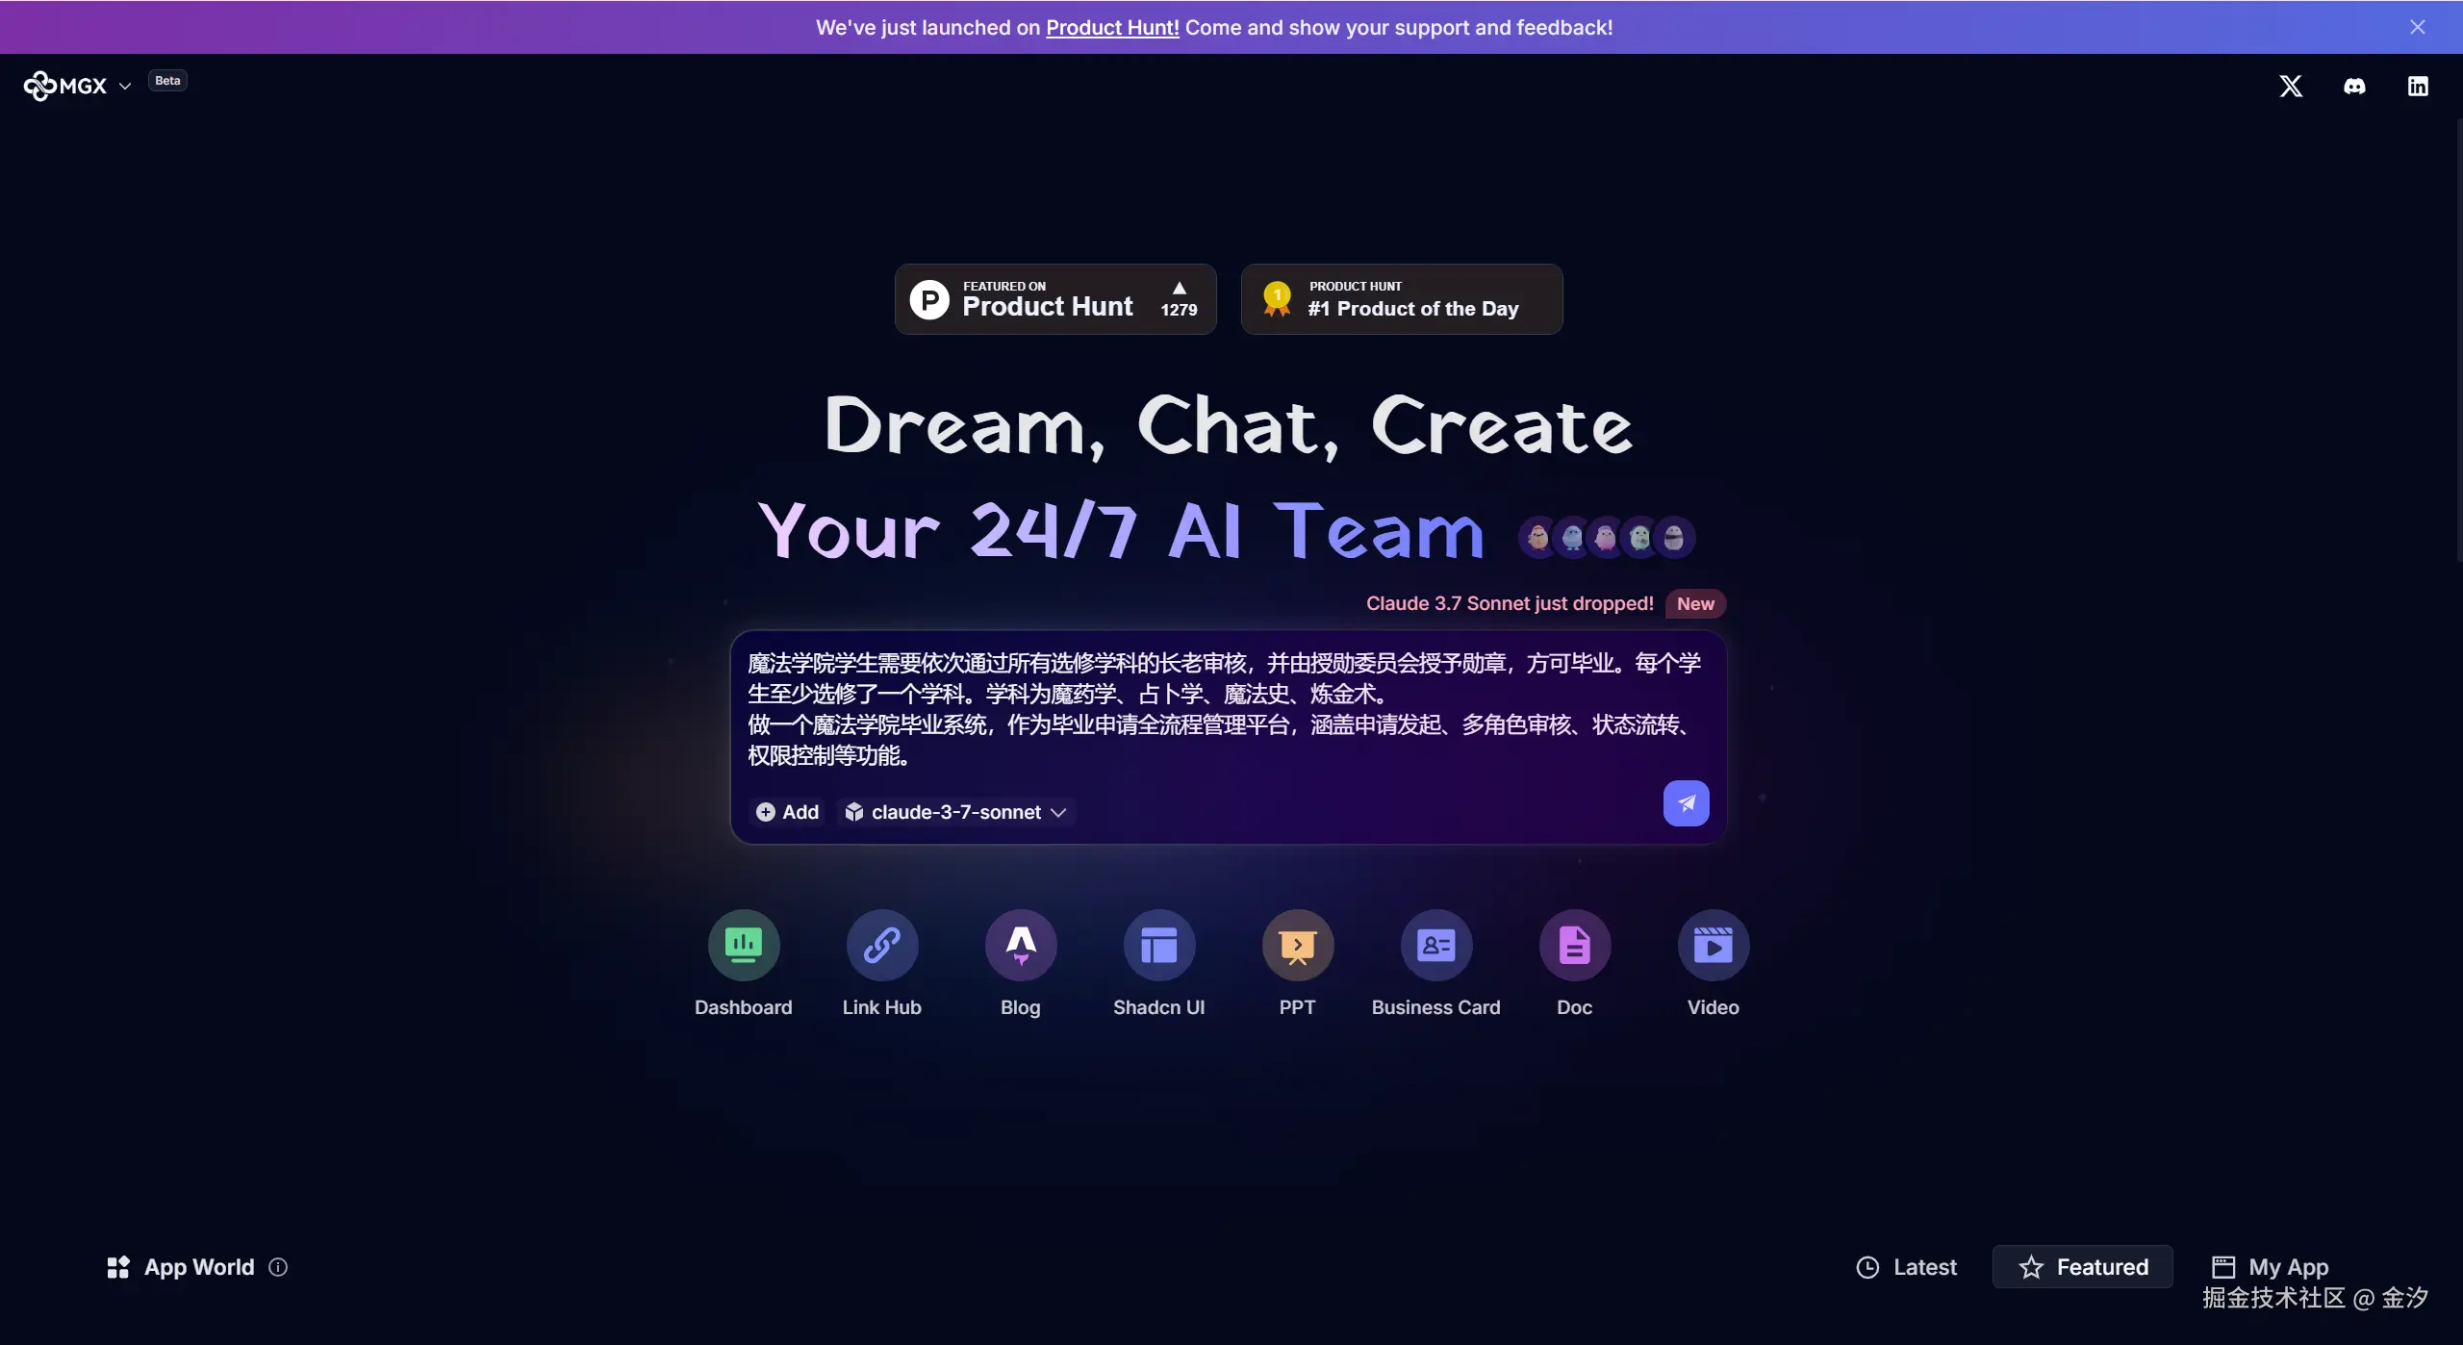Select the Link Hub template icon
Viewport: 2463px width, 1345px height.
[881, 945]
